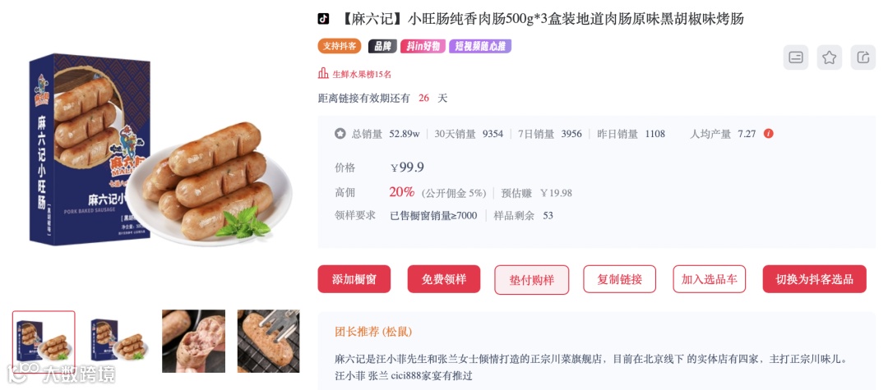888x390 pixels.
Task: Open the 生鲜水果榜15名 ranking link
Action: [x=362, y=74]
